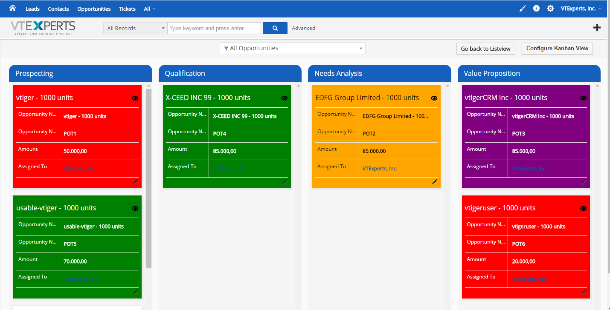Open the Contacts module

[58, 9]
